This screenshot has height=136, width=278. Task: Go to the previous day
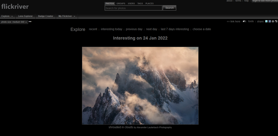pyautogui.click(x=134, y=29)
